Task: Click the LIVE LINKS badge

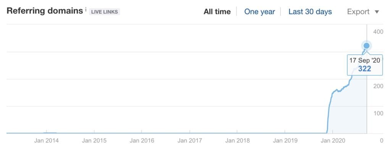Action: (105, 12)
